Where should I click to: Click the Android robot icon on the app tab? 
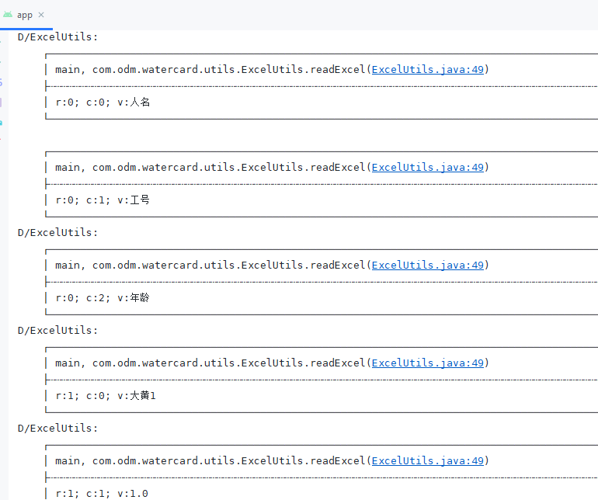pos(8,15)
